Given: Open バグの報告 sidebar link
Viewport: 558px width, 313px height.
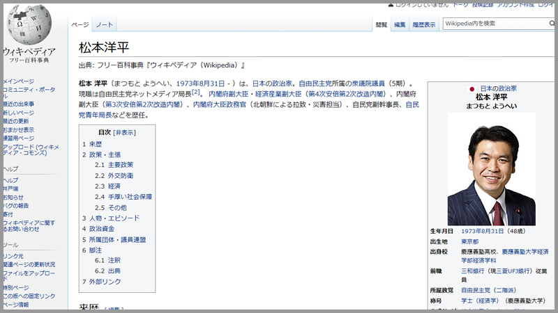Looking at the screenshot, I should [16, 205].
